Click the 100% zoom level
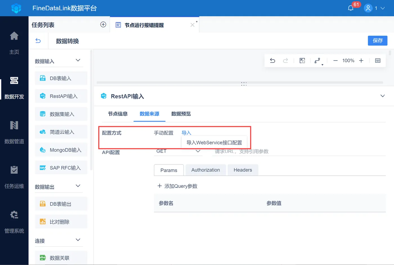This screenshot has width=394, height=265. coord(348,61)
